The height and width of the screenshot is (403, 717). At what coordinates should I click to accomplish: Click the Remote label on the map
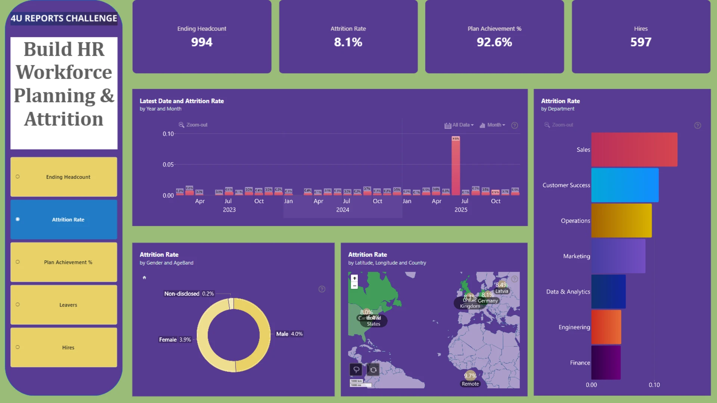(470, 384)
